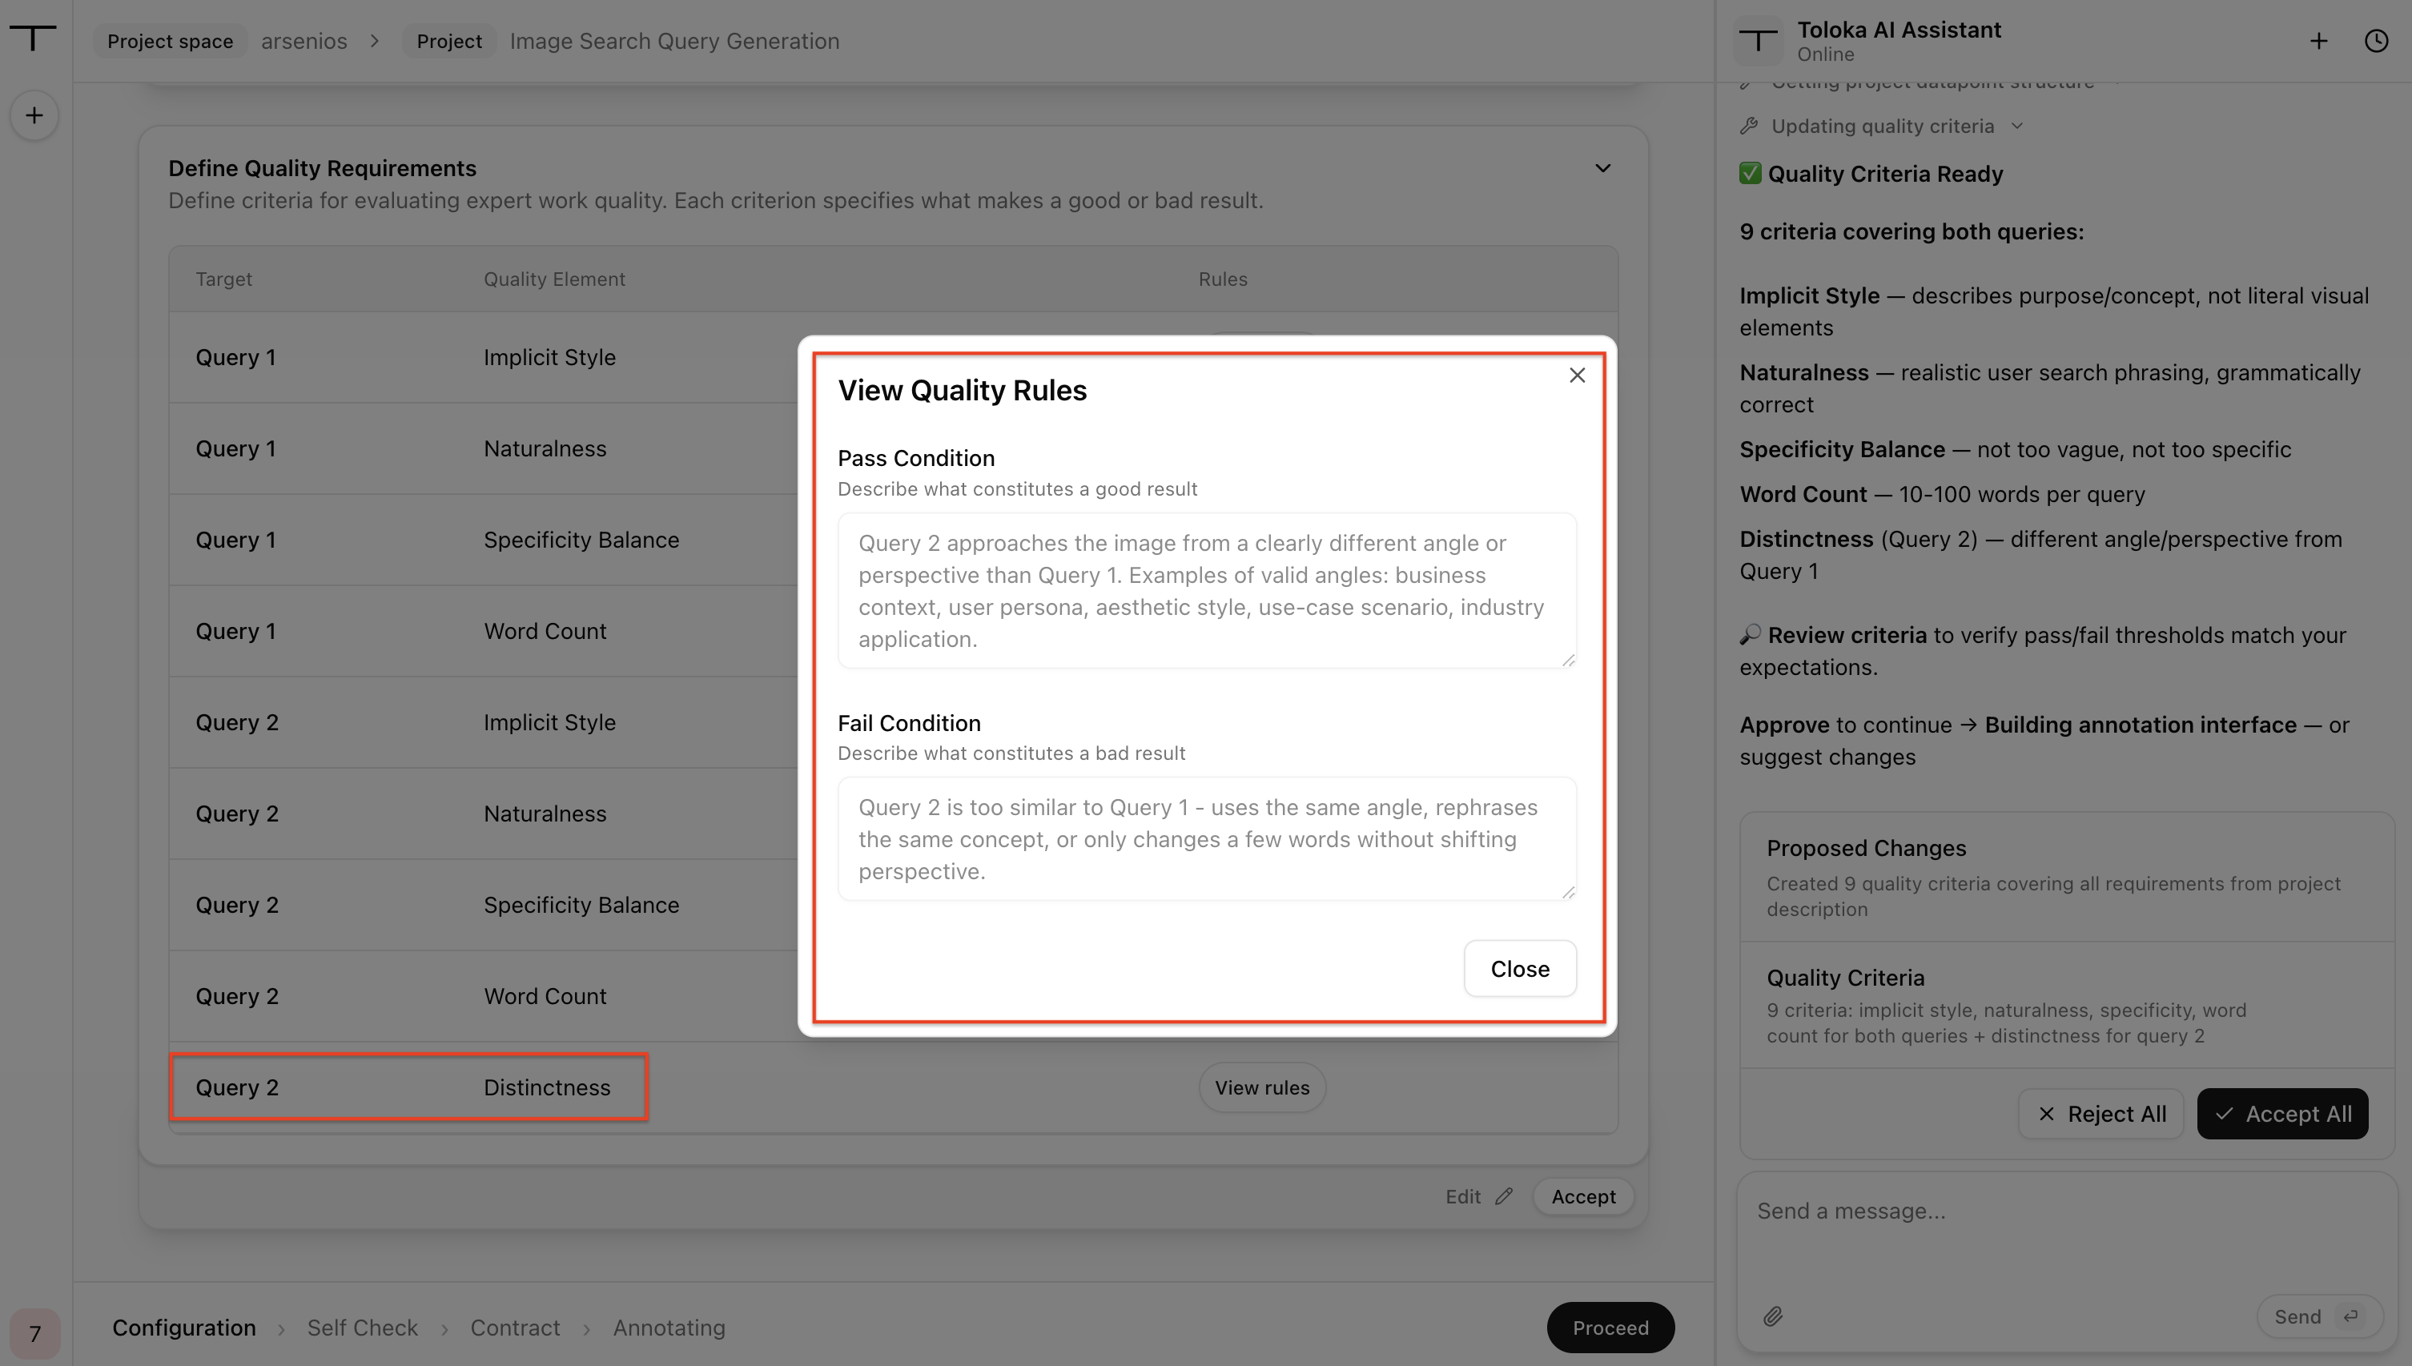This screenshot has width=2412, height=1366.
Task: Open the Project breadcrumb tag
Action: (x=449, y=42)
